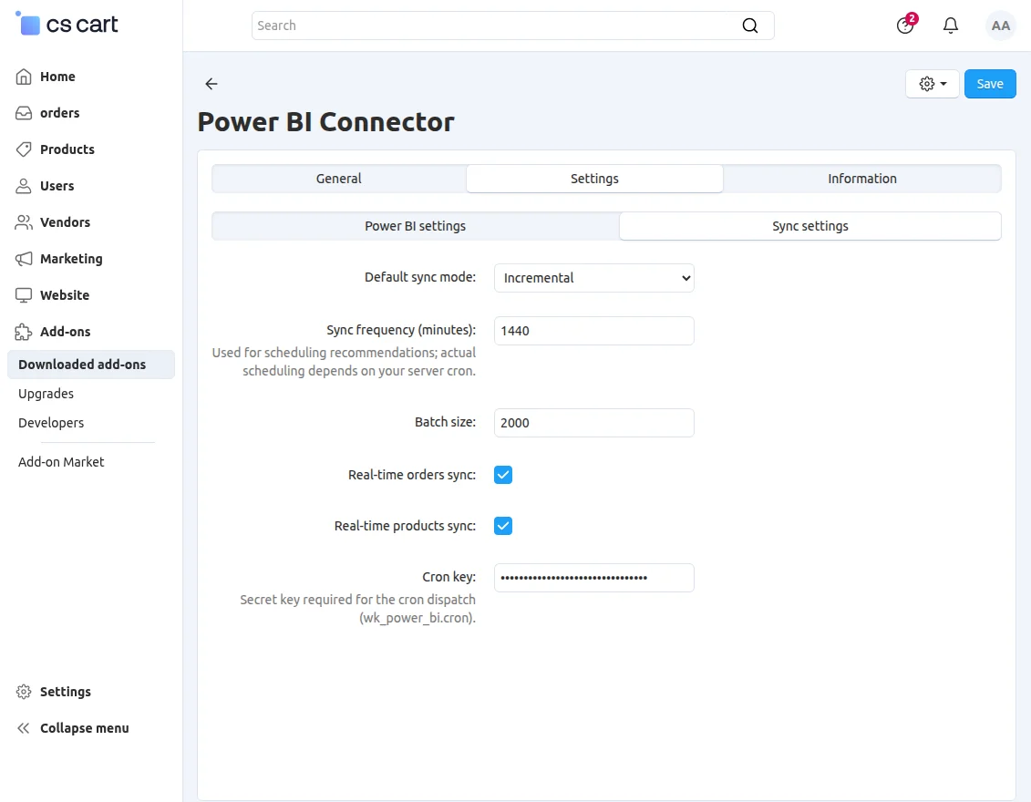Open the AA user avatar menu
This screenshot has width=1031, height=802.
[x=1000, y=26]
